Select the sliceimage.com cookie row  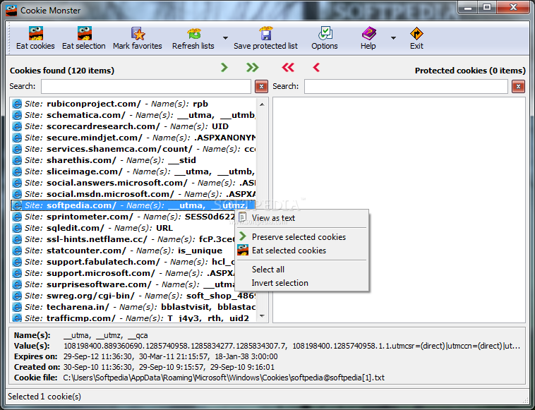[x=133, y=171]
